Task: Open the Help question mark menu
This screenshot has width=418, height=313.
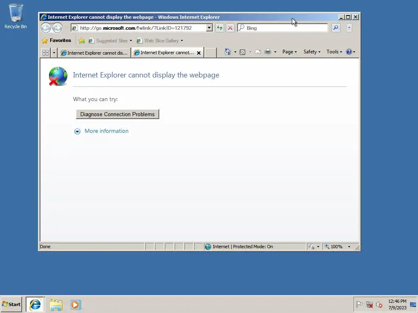Action: [x=350, y=52]
